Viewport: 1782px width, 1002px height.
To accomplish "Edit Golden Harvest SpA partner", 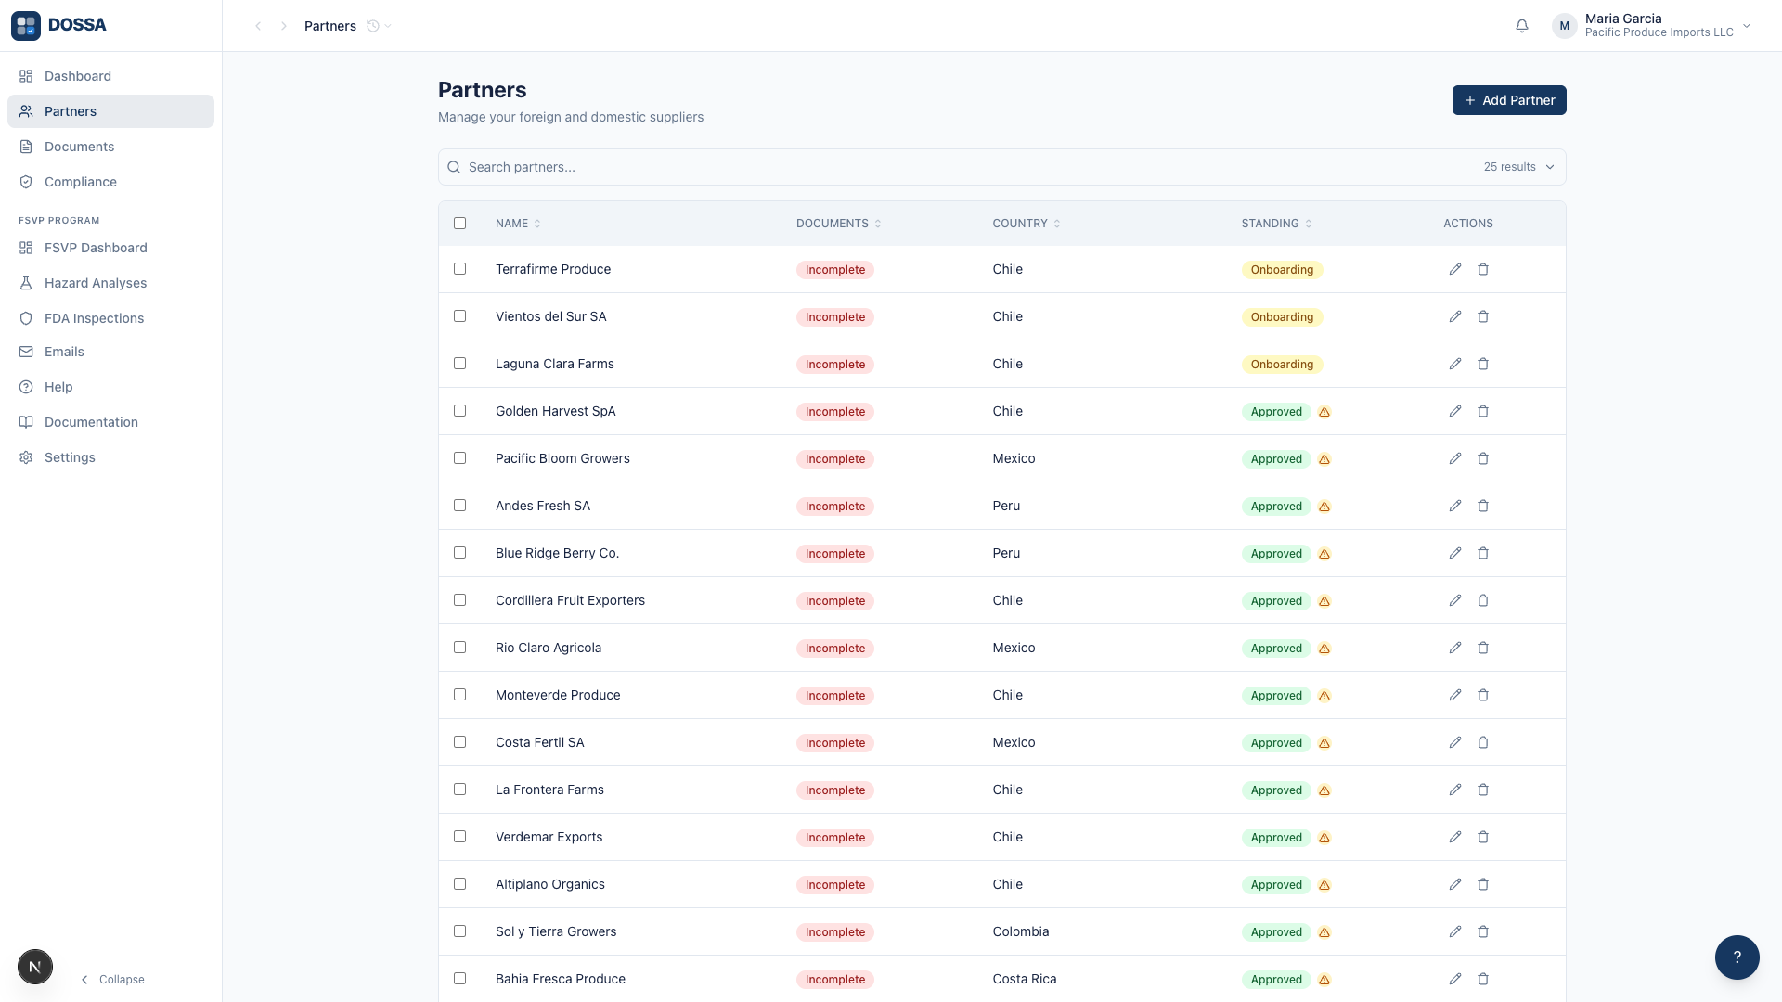I will point(1455,411).
